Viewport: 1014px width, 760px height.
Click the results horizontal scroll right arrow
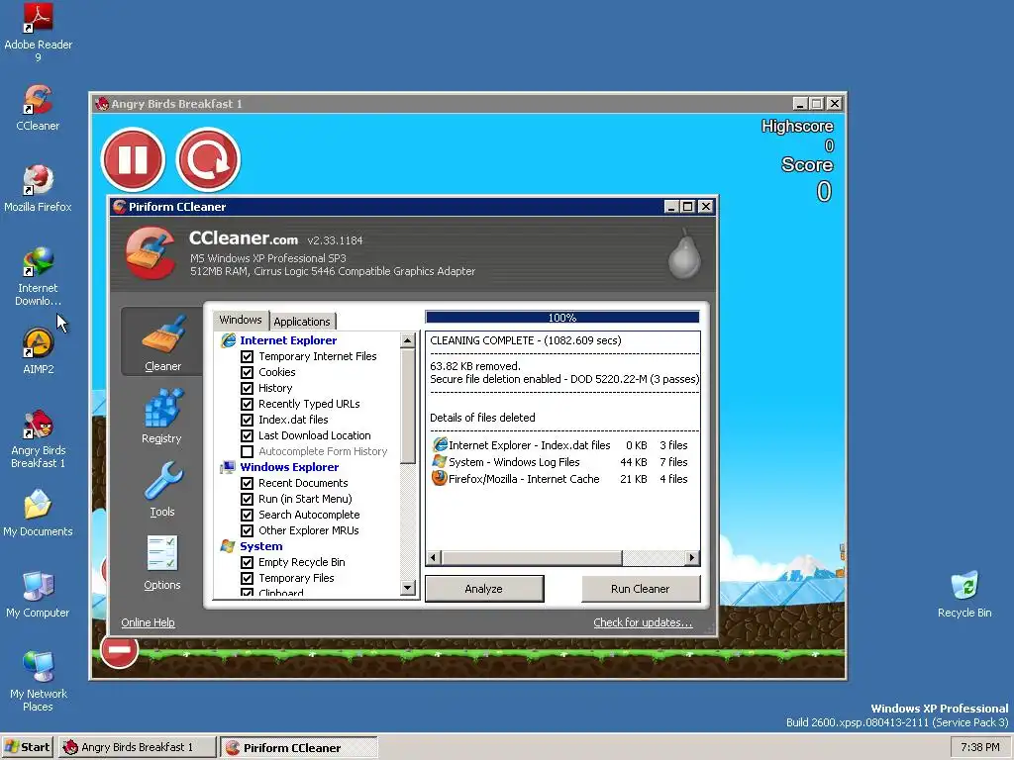pos(692,558)
